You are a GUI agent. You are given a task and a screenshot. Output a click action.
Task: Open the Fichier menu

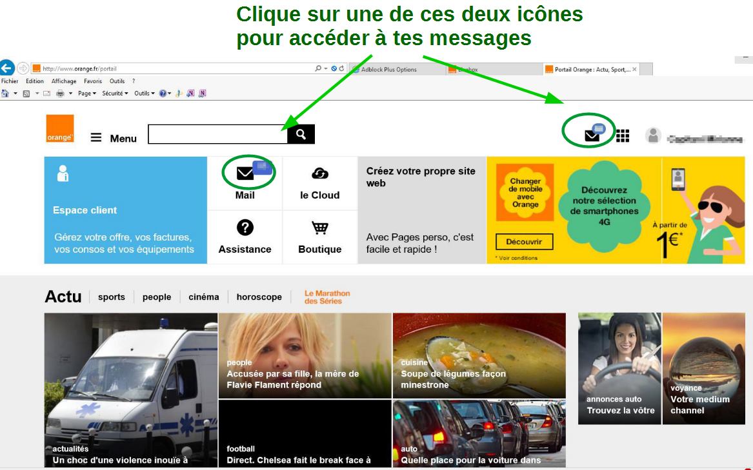pos(10,81)
